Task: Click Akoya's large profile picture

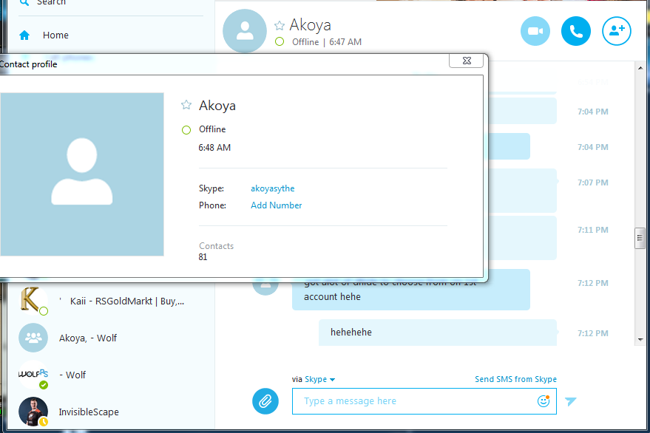Action: click(x=82, y=174)
